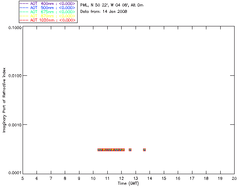Select the x-axis tick label 8
Image resolution: width=241 pixels, height=193 pixels.
tap(65, 178)
